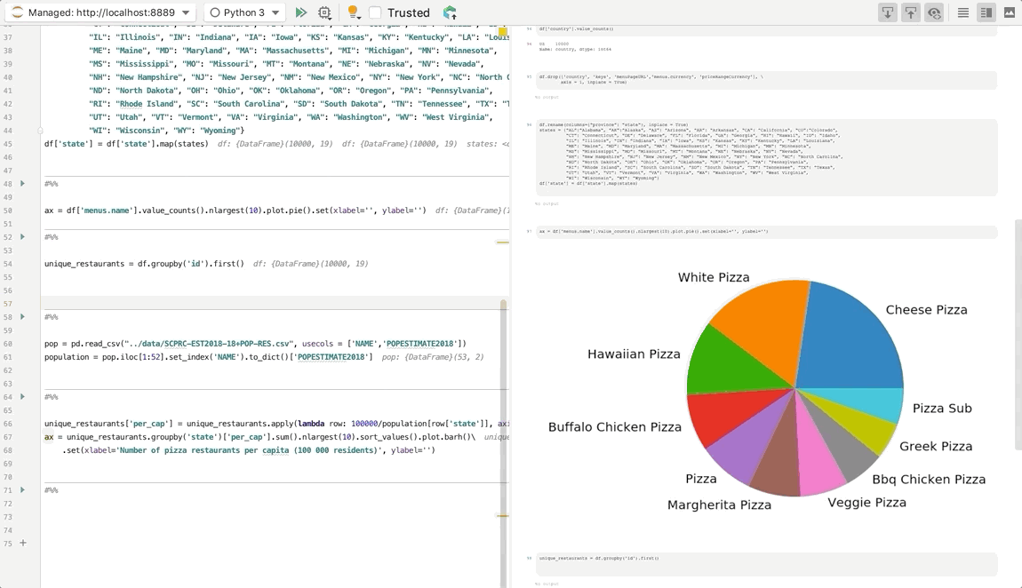Click the Run All cells icon

tap(300, 12)
